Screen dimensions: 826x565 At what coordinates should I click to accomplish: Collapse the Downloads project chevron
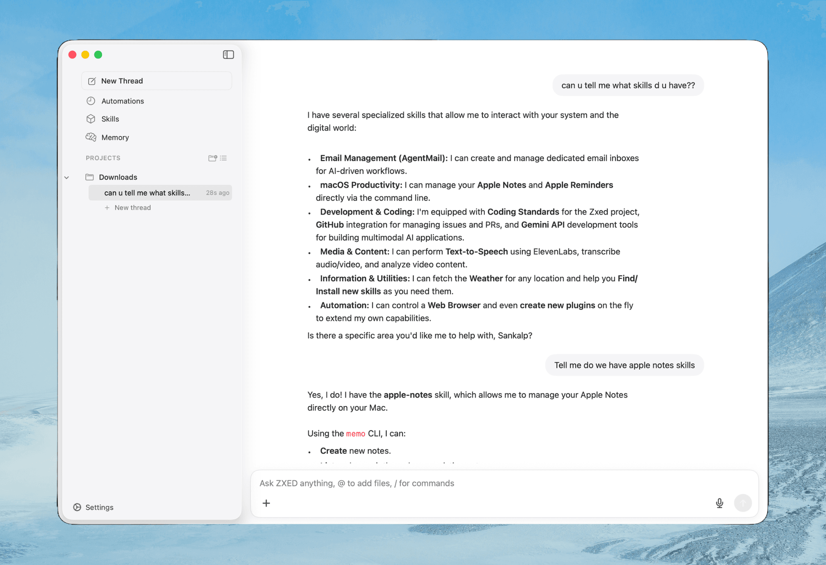coord(67,177)
